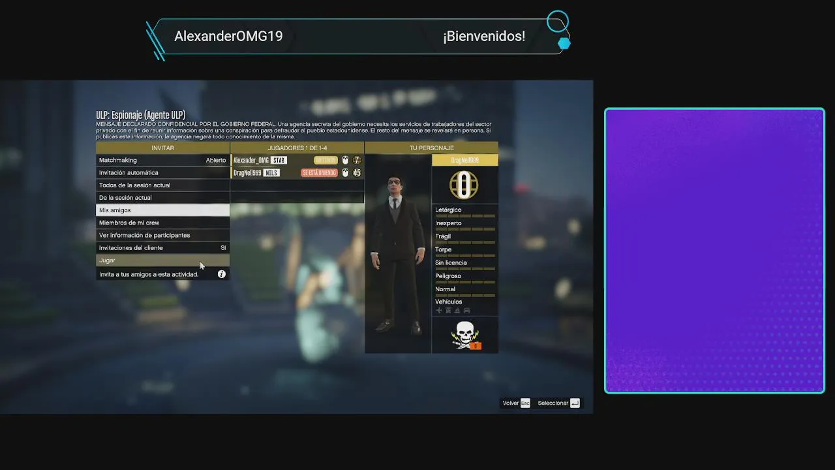Toggle Matchmaking setting Abierto

[162, 160]
